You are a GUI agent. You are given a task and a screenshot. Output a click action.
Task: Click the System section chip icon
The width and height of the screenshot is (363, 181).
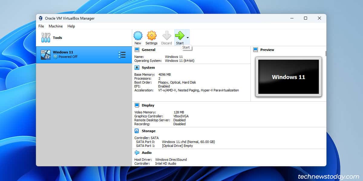click(x=137, y=68)
